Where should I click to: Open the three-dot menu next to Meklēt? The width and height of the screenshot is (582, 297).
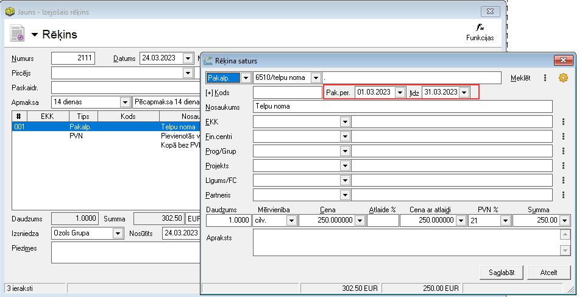click(x=545, y=77)
